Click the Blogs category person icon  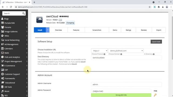pyautogui.click(x=2, y=19)
